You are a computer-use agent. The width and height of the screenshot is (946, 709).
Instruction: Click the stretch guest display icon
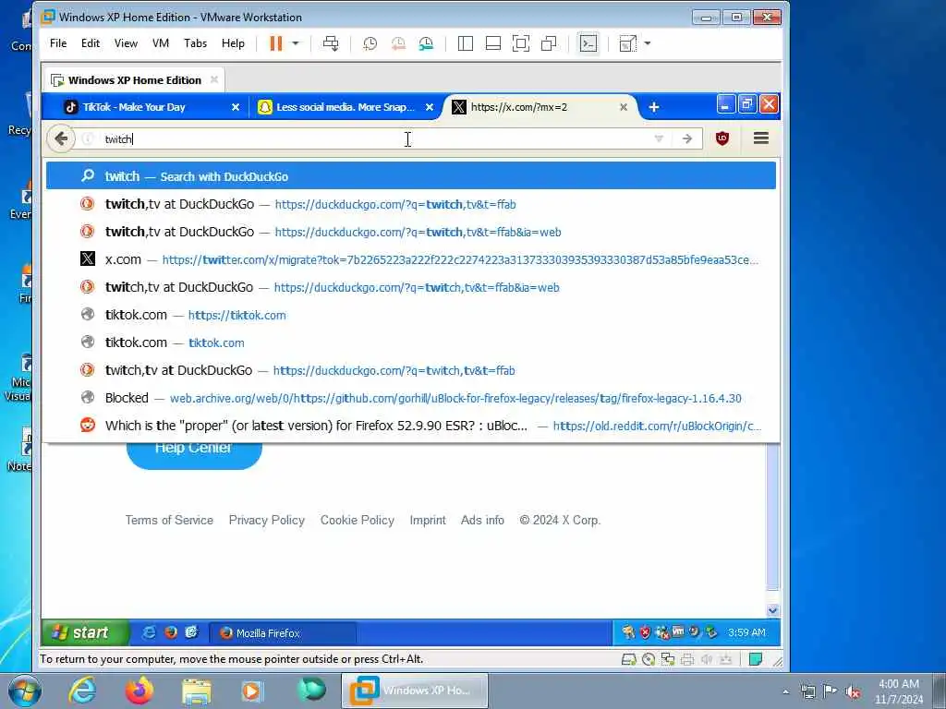click(x=627, y=43)
